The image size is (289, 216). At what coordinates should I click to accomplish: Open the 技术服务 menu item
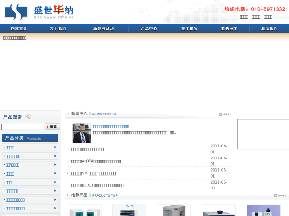coord(189,29)
